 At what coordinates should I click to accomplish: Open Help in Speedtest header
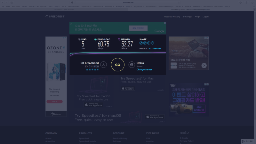click(x=197, y=17)
